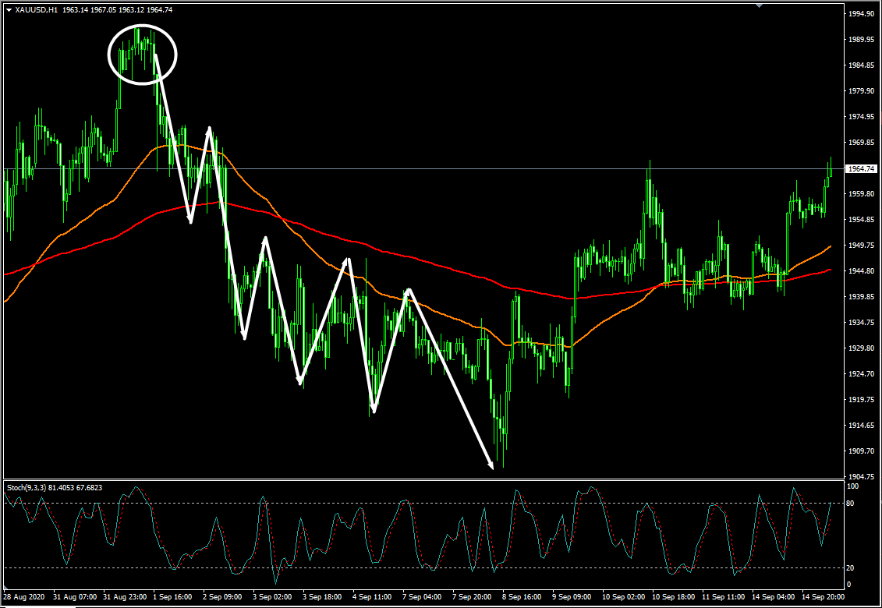Viewport: 882px width, 608px height.
Task: Click the 1904.75 price scale label
Action: pos(862,477)
